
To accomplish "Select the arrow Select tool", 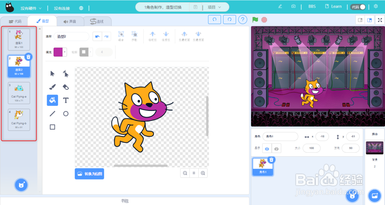I will pos(52,73).
